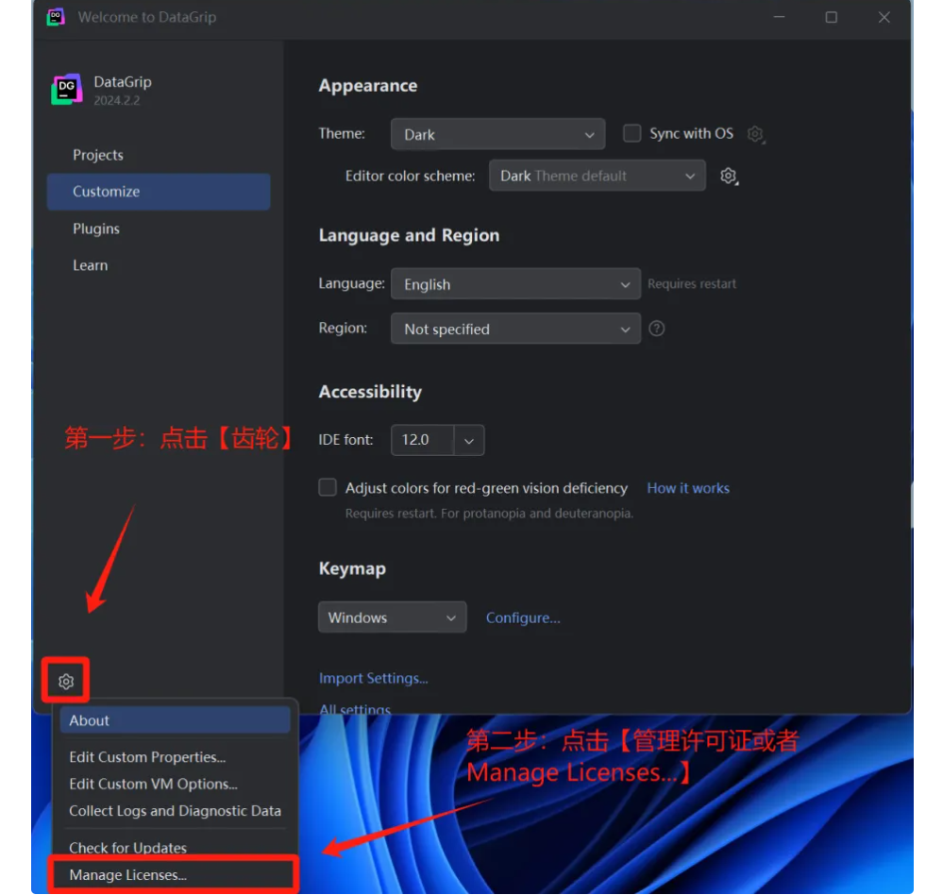
Task: Open the Theme dropdown set to Dark
Action: 497,134
